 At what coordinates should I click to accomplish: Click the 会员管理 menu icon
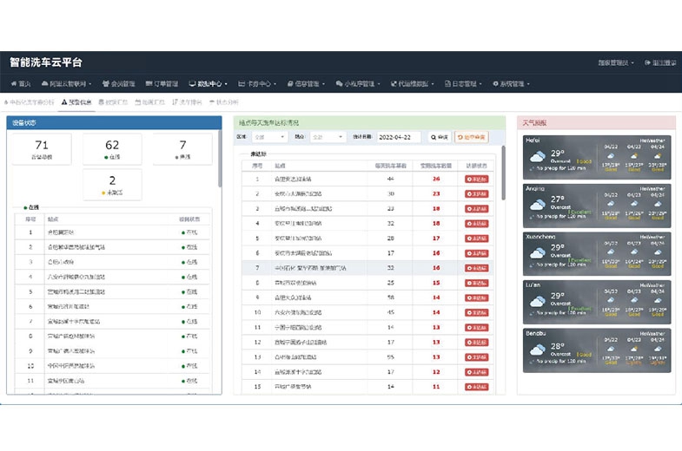pyautogui.click(x=106, y=84)
